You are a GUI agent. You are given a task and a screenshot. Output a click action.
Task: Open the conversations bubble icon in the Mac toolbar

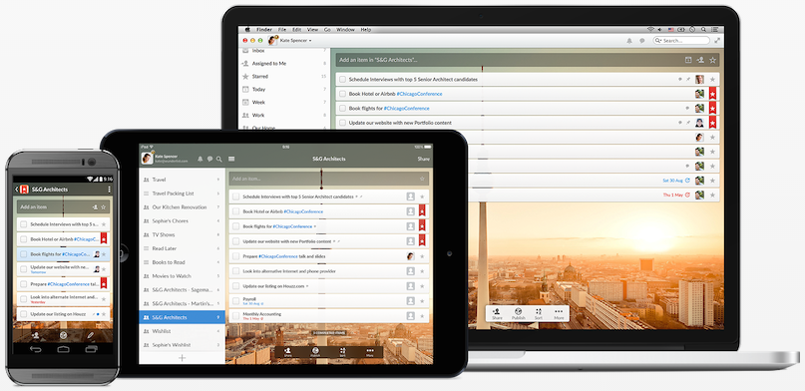(641, 41)
